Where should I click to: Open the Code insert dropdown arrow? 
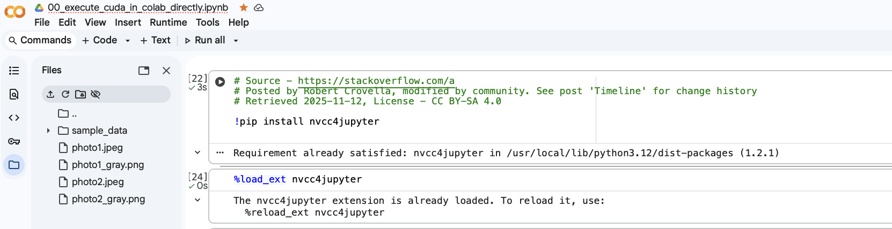[128, 41]
